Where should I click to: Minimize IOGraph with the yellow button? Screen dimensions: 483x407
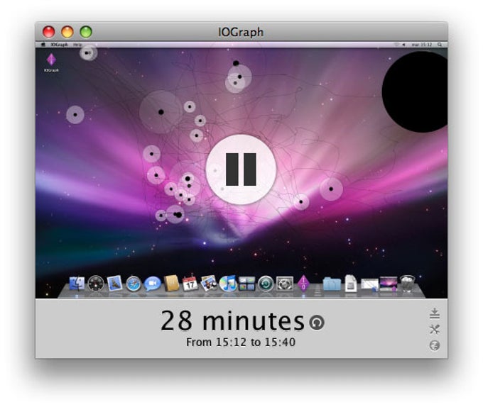tap(67, 32)
